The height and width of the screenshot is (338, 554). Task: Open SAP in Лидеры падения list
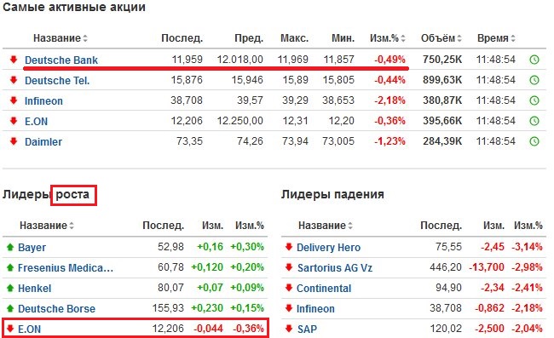click(x=307, y=329)
